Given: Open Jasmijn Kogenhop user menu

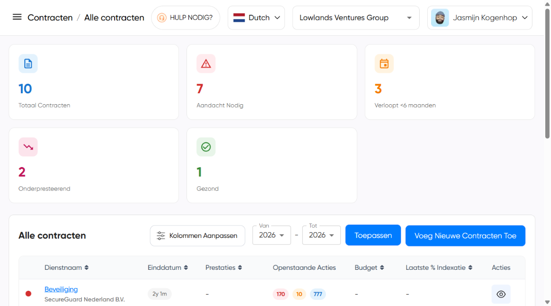Looking at the screenshot, I should [x=479, y=18].
